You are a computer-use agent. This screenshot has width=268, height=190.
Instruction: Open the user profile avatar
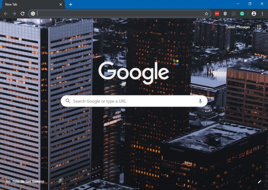pos(254,14)
